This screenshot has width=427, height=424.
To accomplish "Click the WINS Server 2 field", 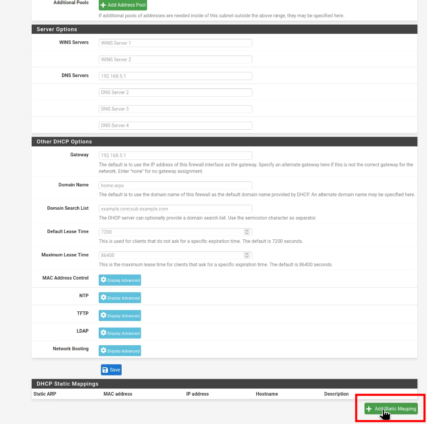I will [175, 59].
